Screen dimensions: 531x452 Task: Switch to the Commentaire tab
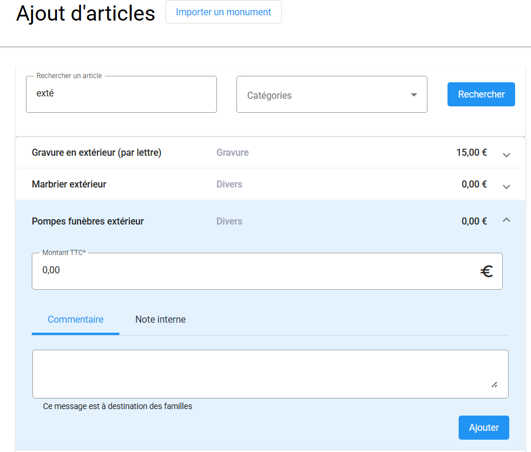click(x=75, y=320)
